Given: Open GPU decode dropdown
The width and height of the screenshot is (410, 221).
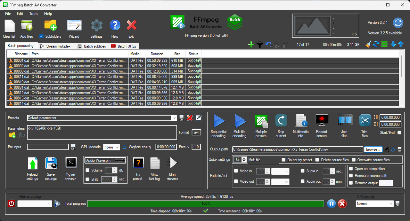Looking at the screenshot, I should (111, 147).
